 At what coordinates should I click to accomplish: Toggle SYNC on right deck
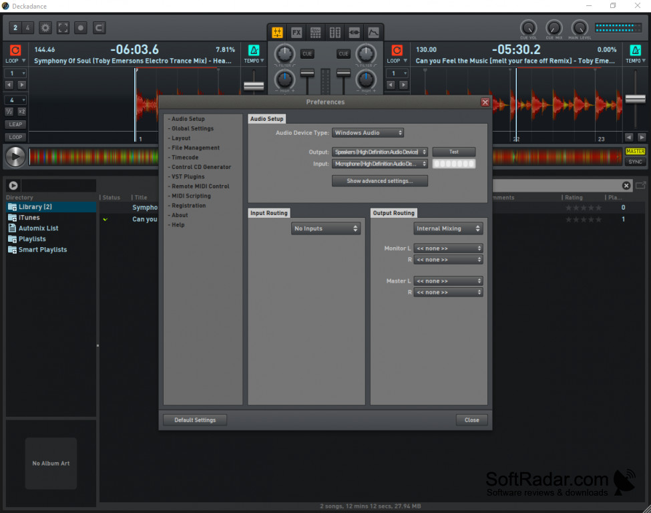coord(635,162)
